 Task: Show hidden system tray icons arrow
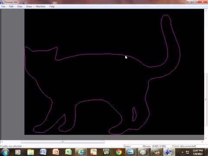click(x=182, y=152)
